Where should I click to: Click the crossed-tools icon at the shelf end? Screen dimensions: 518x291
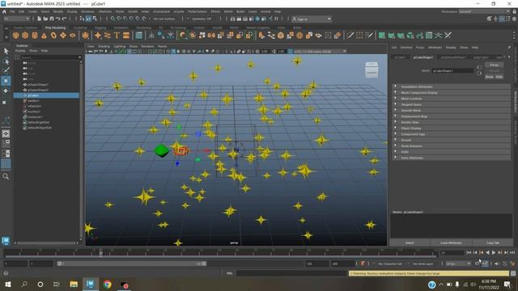[x=448, y=36]
